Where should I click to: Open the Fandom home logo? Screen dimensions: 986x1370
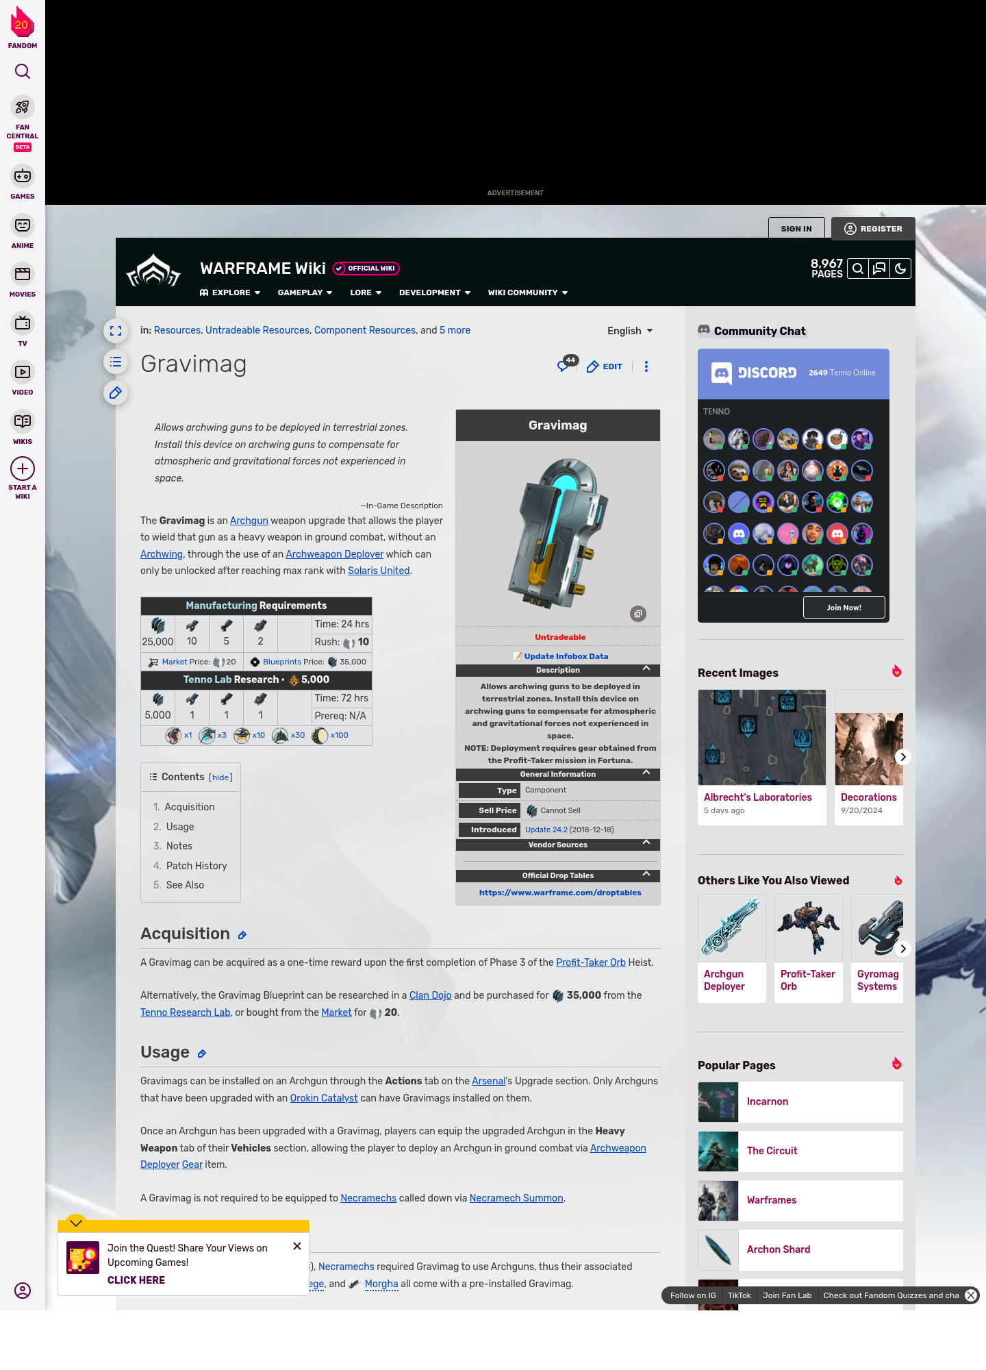[x=23, y=27]
